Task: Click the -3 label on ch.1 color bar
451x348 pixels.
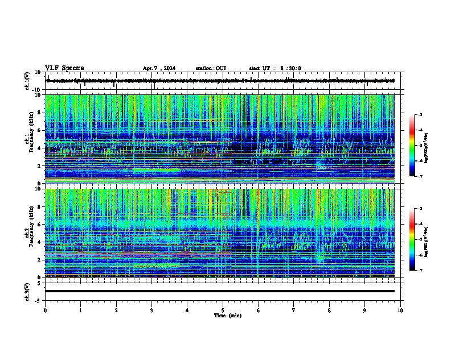Action: 420,114
